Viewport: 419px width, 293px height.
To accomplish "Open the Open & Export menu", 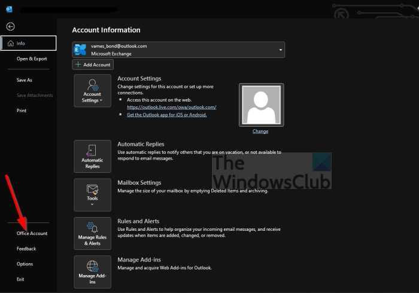I will tap(32, 59).
